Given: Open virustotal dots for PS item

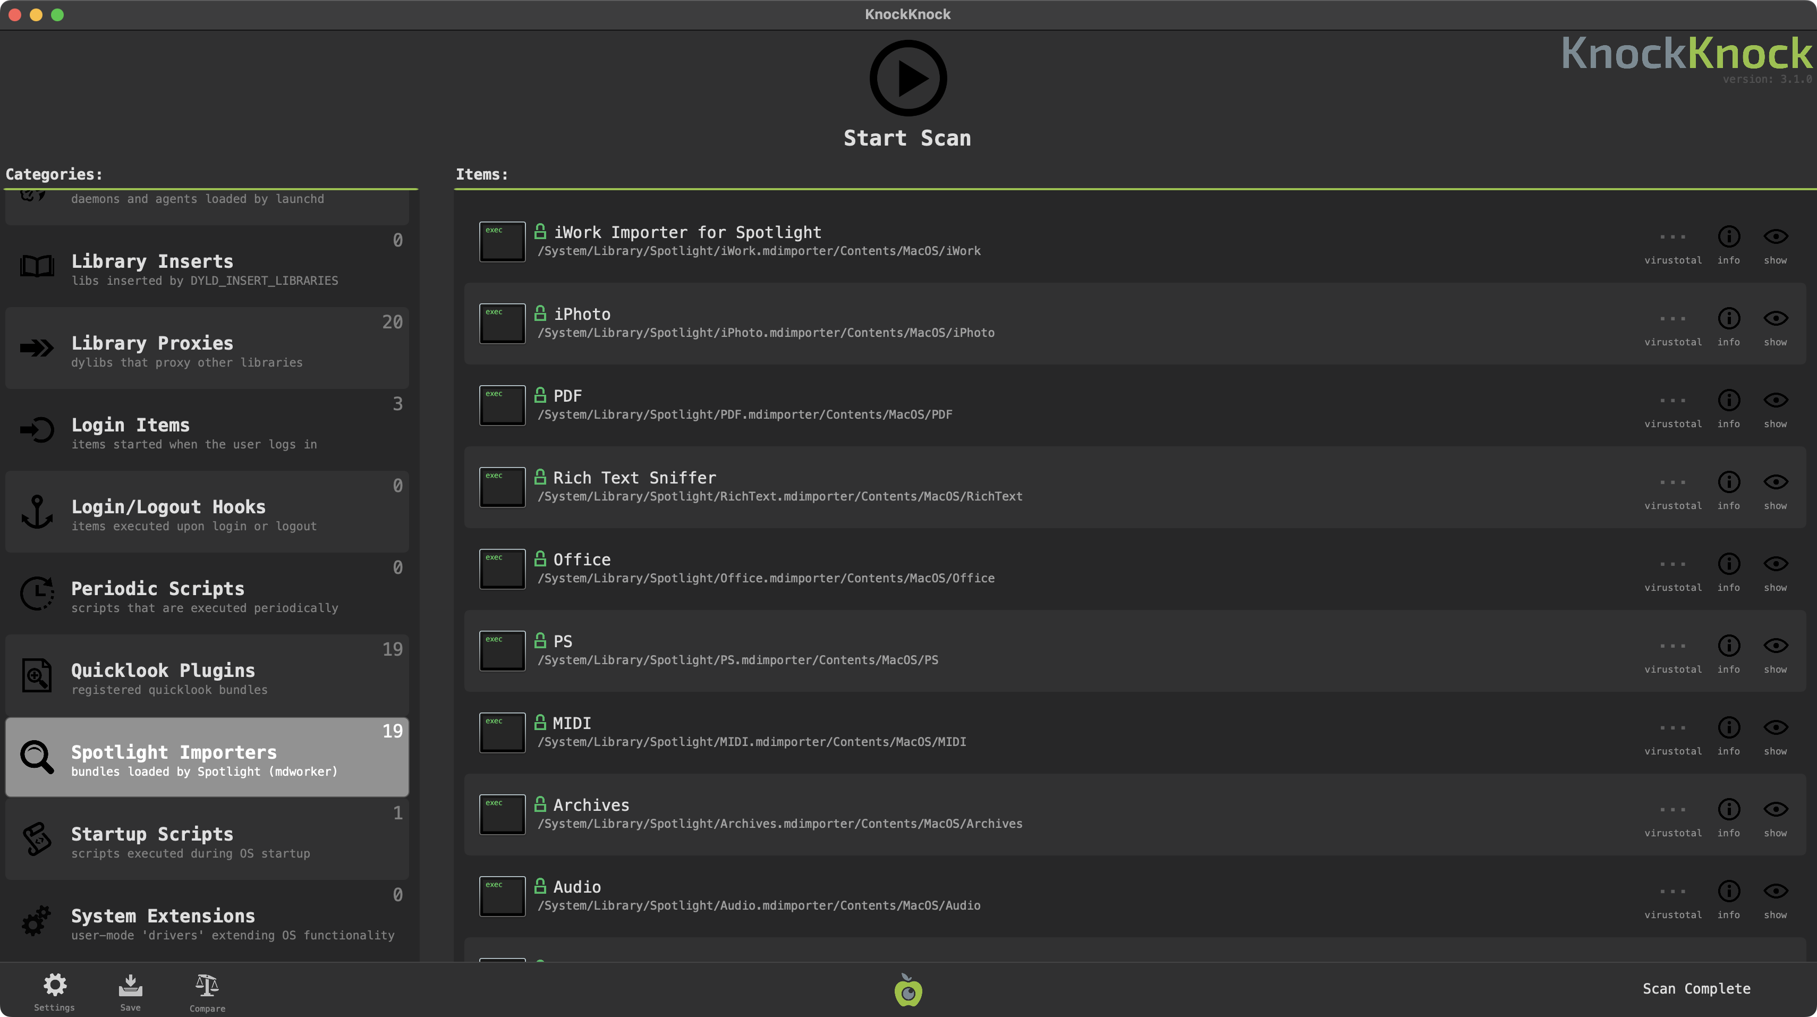Looking at the screenshot, I should coord(1672,646).
